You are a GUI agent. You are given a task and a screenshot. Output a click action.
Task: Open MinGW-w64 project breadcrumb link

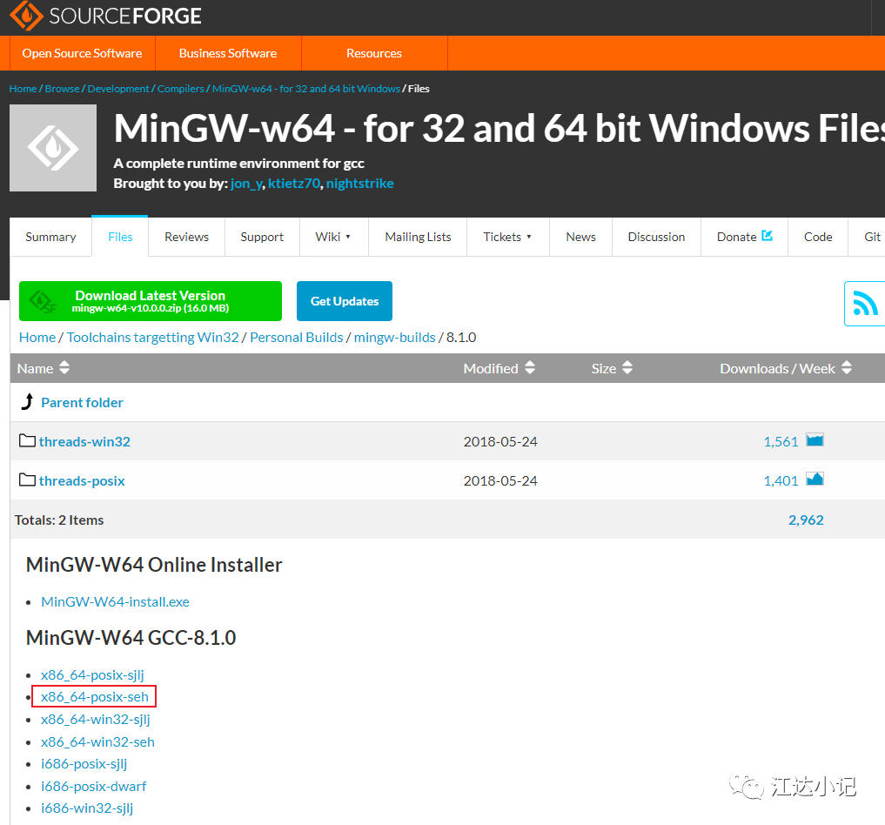306,89
